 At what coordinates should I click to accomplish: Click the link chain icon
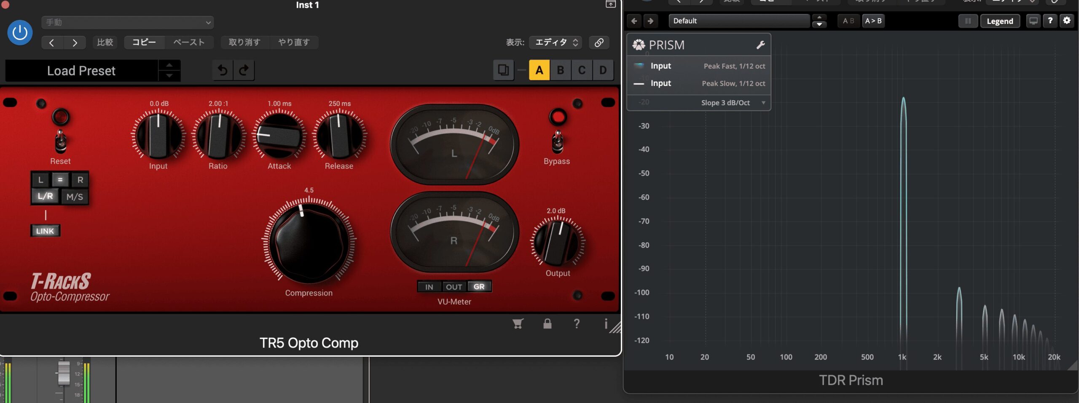(x=599, y=42)
